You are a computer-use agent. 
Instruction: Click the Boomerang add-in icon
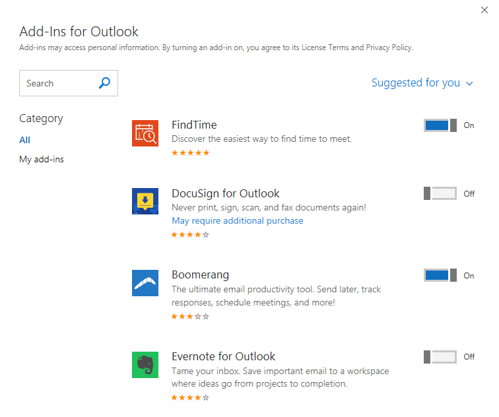145,283
